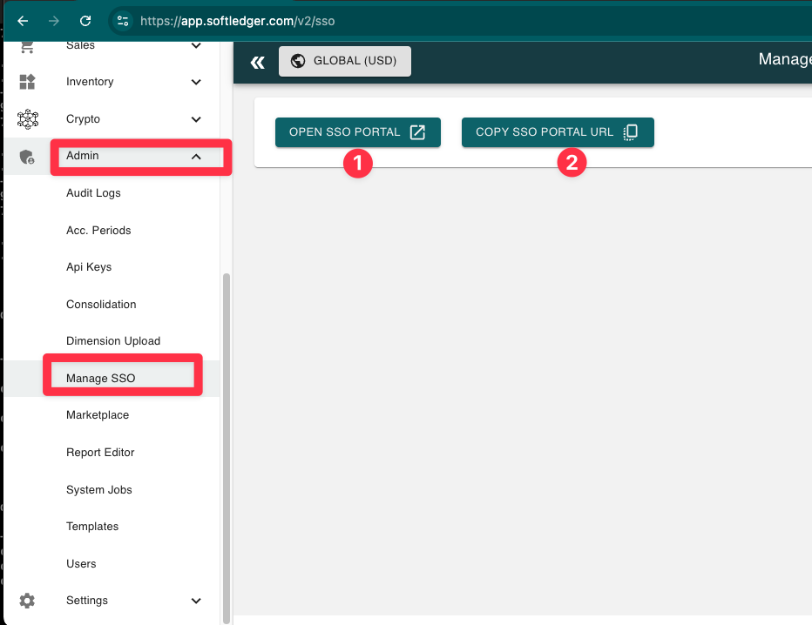The image size is (812, 625).
Task: Collapse sidebar with double-chevron icon
Action: (257, 62)
